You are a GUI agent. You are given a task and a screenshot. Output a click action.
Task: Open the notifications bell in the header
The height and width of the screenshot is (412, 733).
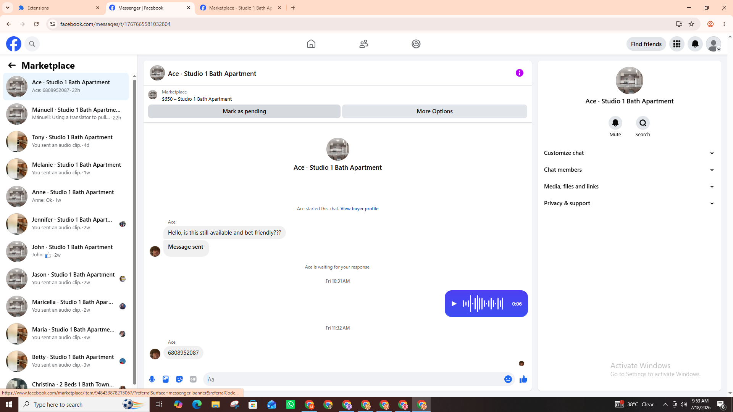tap(695, 44)
